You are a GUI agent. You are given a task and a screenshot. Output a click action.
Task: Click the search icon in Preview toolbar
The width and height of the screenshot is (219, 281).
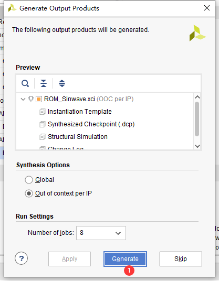click(25, 83)
